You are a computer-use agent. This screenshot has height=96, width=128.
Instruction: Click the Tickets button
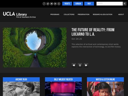point(67,4)
